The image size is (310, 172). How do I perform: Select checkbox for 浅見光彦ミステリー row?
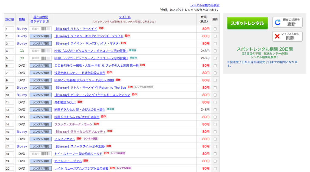[x=215, y=73]
